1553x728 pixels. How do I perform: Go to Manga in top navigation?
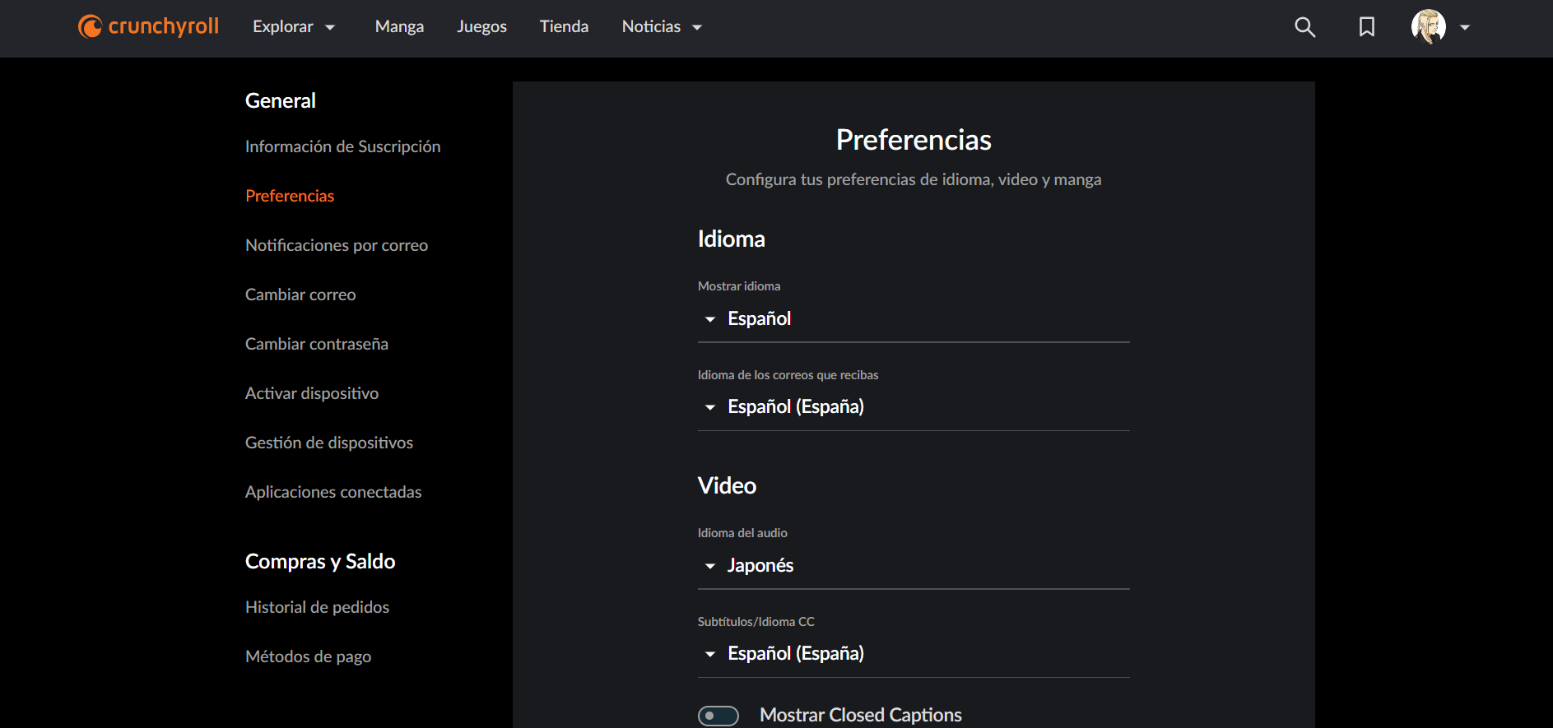[399, 27]
